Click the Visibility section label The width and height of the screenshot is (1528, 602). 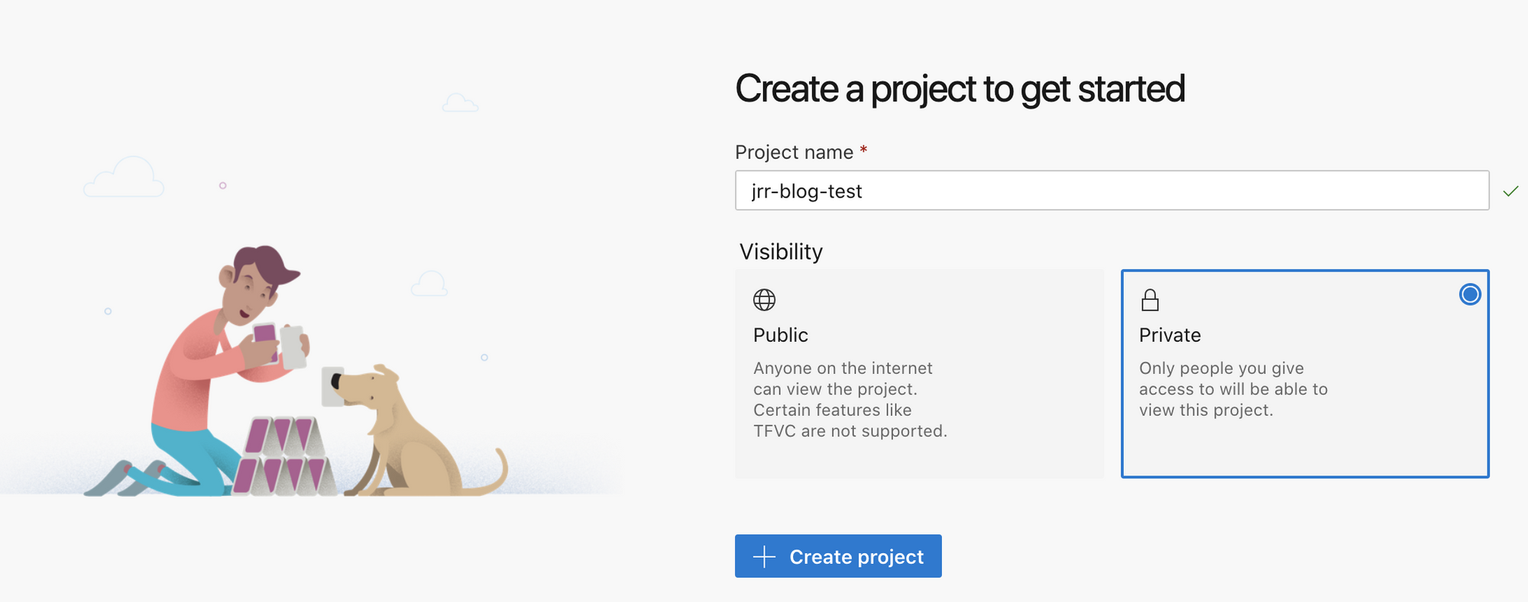[781, 252]
